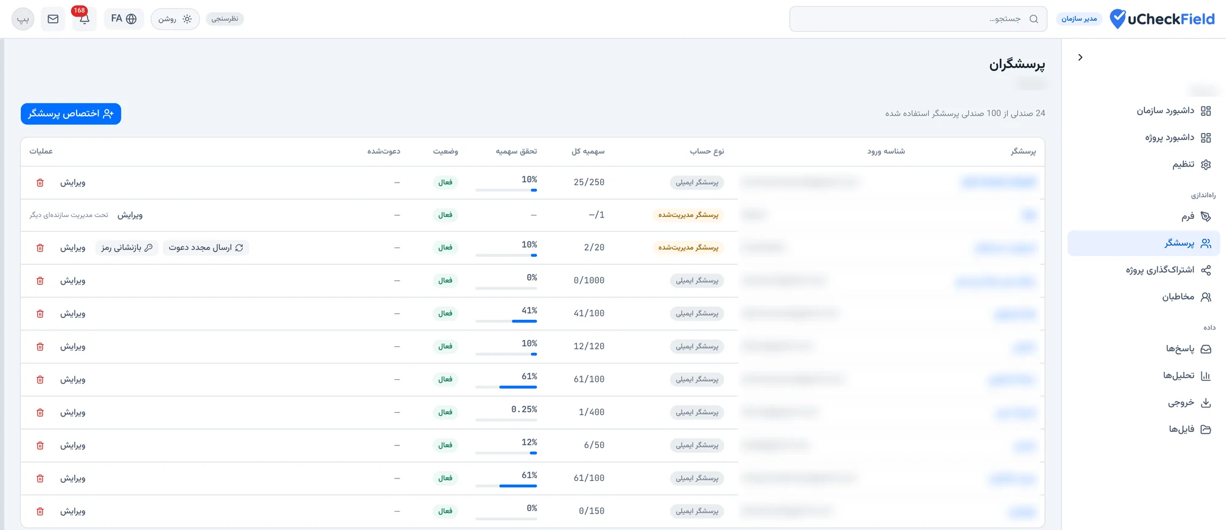Click بازنشانی رمز to reset the password

127,248
